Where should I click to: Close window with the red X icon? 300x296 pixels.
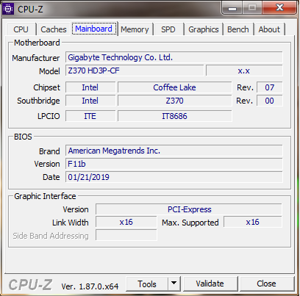[x=279, y=8]
